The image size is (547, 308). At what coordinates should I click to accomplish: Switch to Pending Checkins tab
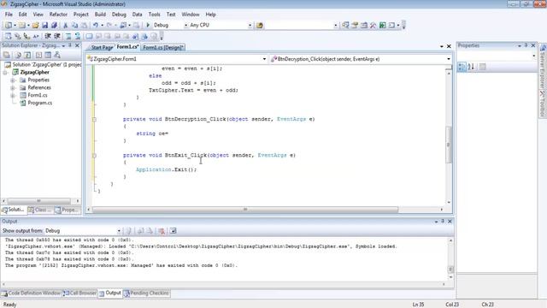(x=146, y=293)
